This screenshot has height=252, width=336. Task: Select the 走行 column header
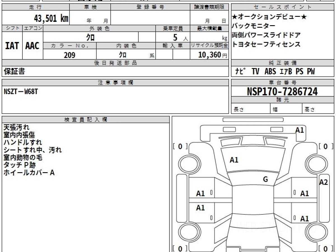click(x=36, y=7)
